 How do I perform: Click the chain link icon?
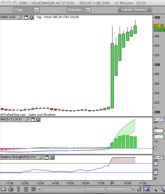click(18, 189)
